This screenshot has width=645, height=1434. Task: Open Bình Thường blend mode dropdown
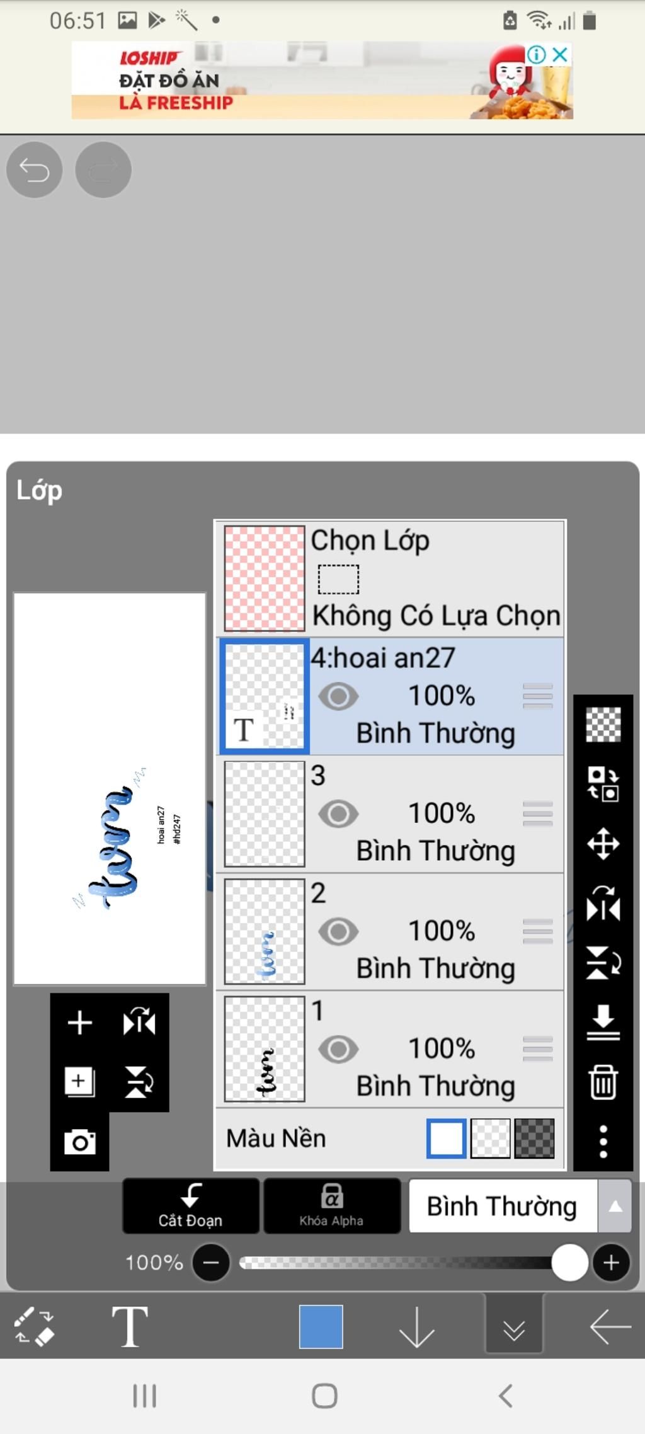point(520,1206)
